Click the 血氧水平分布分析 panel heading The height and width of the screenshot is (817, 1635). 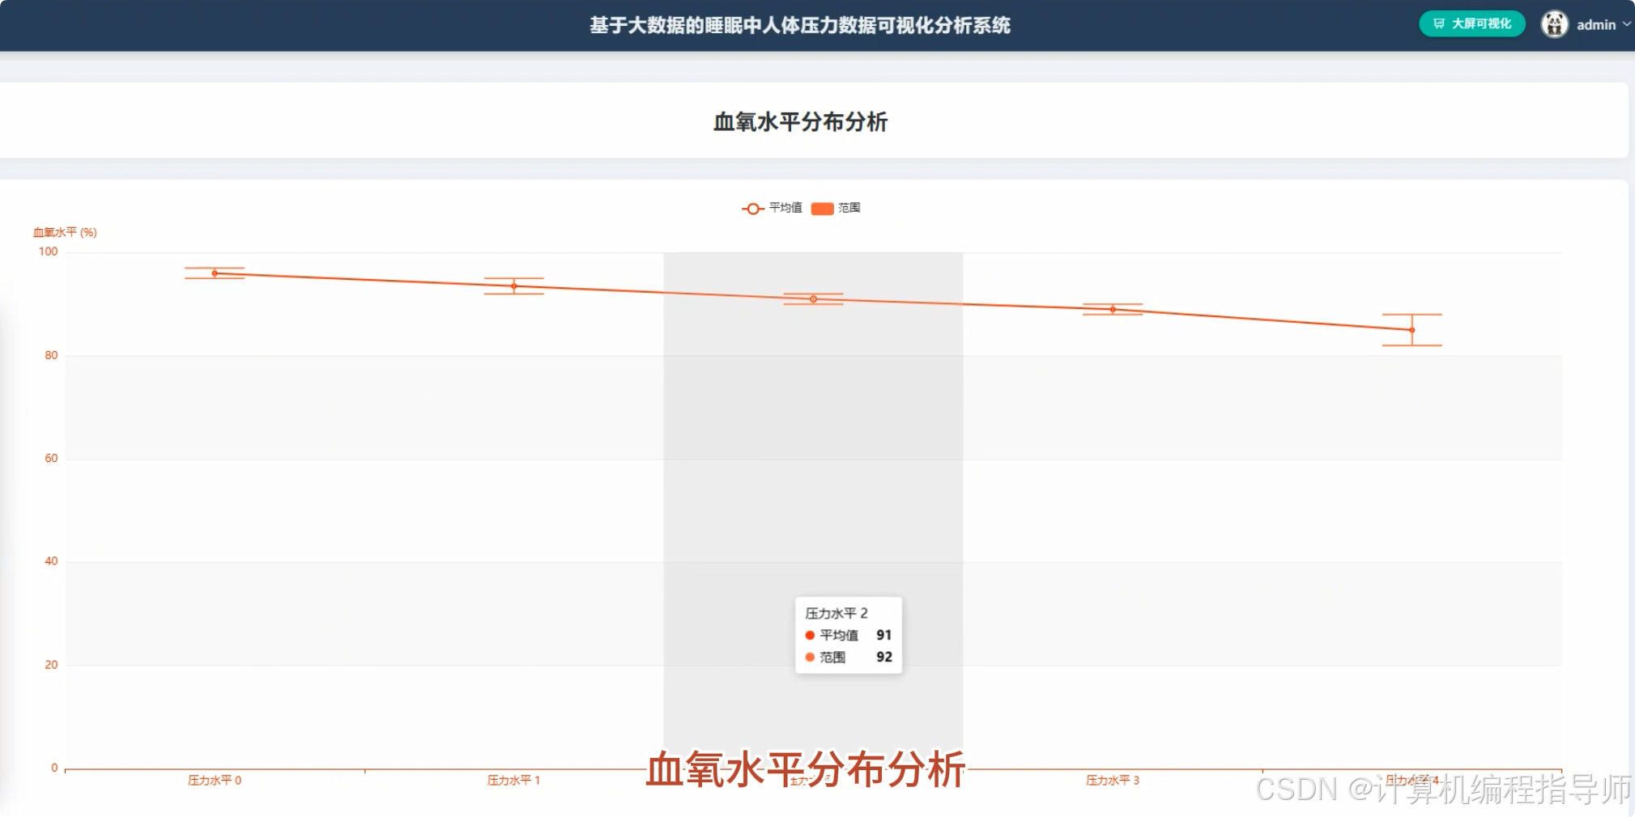coord(800,121)
